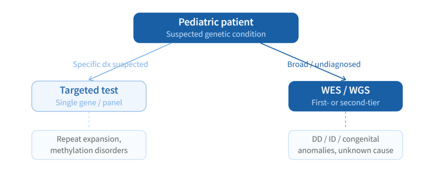Click the "Pediatric patient" heading text
The image size is (432, 171).
point(216,22)
